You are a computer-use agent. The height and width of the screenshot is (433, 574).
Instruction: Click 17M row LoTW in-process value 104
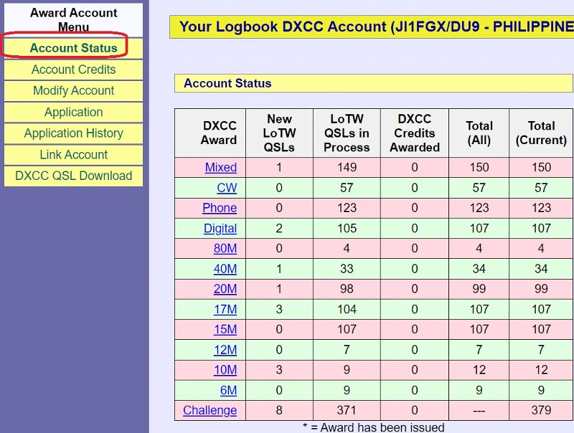pos(347,310)
